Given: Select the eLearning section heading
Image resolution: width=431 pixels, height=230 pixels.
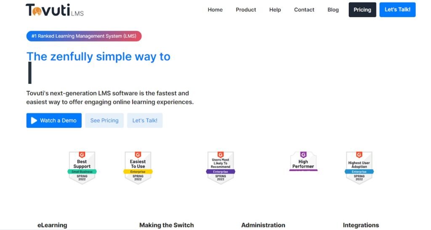Looking at the screenshot, I should tap(52, 225).
